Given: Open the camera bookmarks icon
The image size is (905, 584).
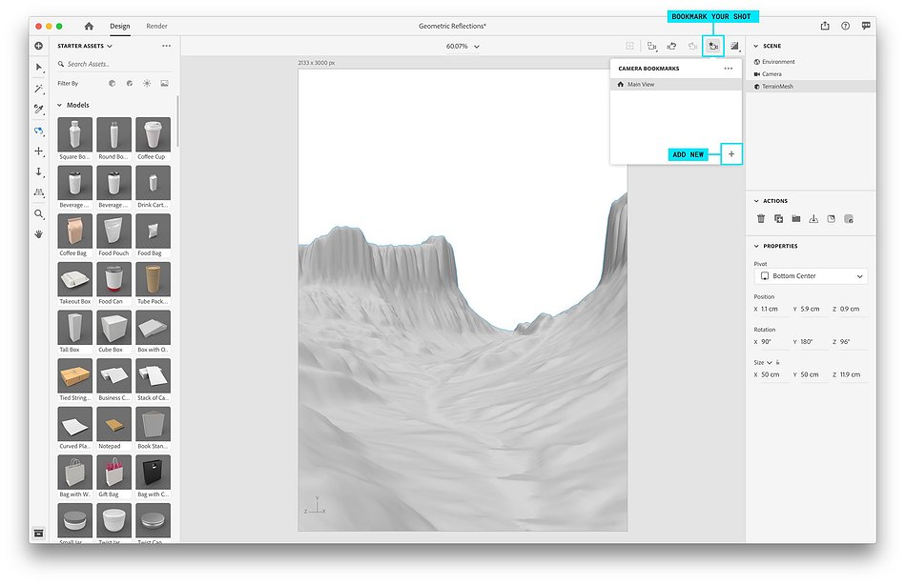Looking at the screenshot, I should click(x=713, y=46).
